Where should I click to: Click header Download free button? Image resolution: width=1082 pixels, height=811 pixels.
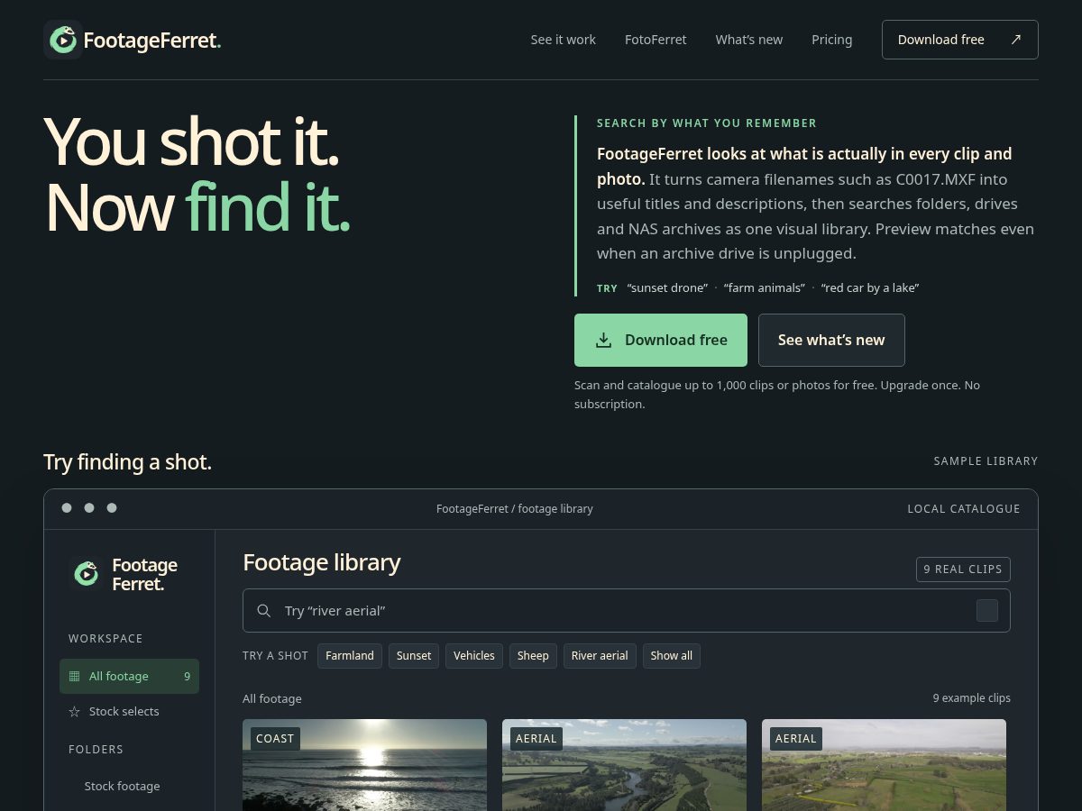pyautogui.click(x=960, y=40)
